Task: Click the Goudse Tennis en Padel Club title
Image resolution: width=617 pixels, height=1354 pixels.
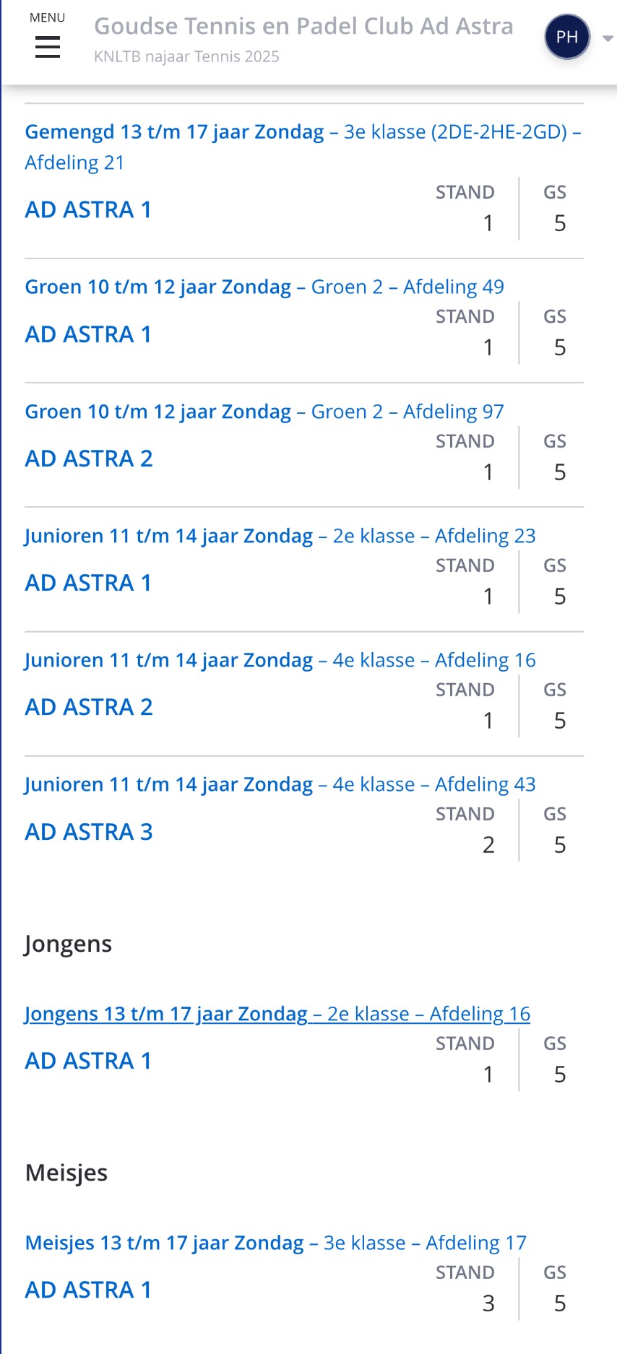Action: (x=303, y=27)
